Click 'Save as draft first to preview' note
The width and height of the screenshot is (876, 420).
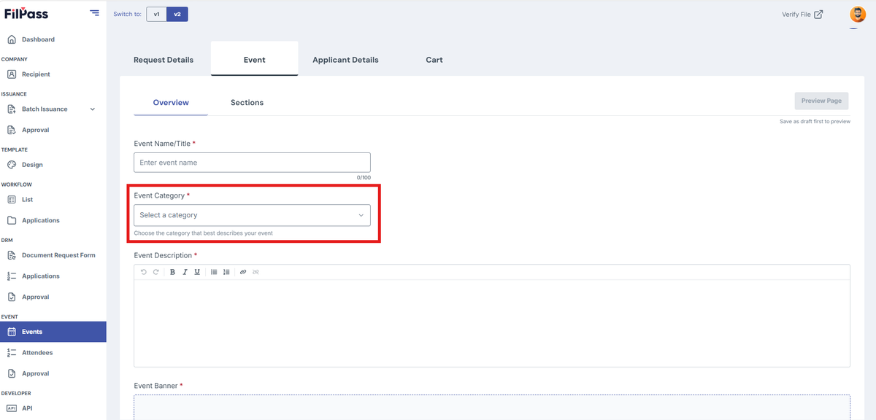point(815,122)
